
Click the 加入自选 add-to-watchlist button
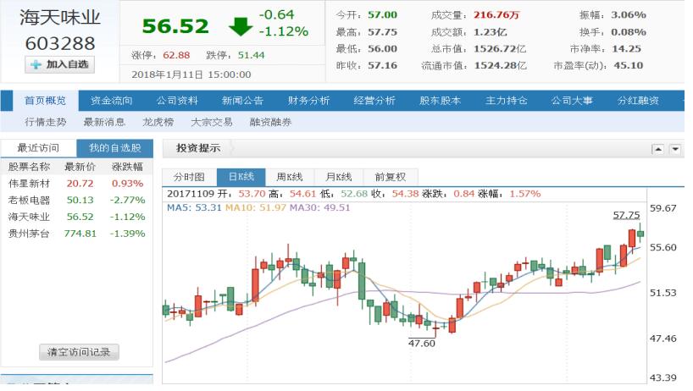point(59,65)
